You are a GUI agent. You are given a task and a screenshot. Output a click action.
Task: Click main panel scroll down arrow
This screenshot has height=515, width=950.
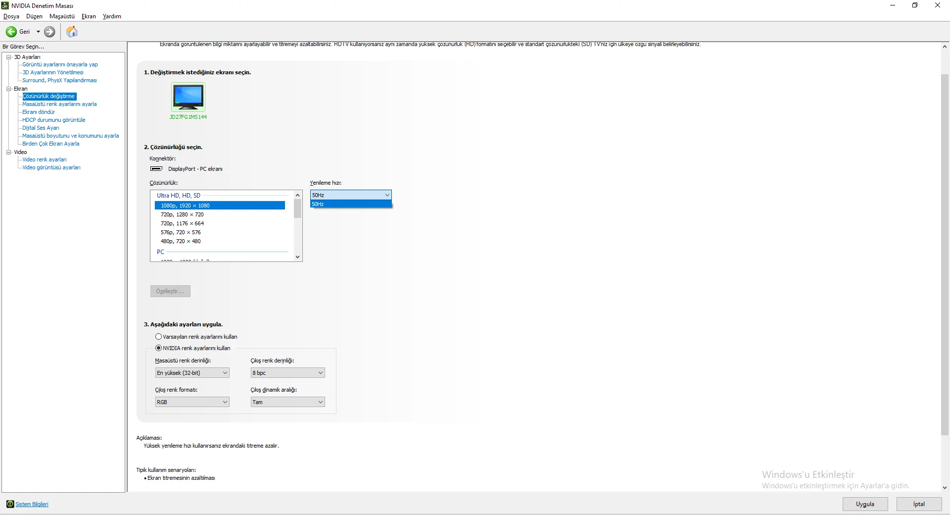pyautogui.click(x=945, y=487)
